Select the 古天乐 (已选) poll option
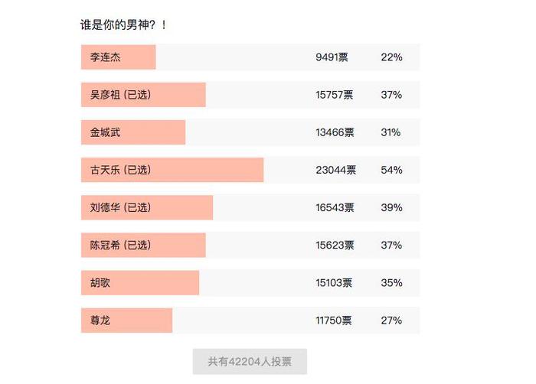Screen dimensions: 536x384 250,170
